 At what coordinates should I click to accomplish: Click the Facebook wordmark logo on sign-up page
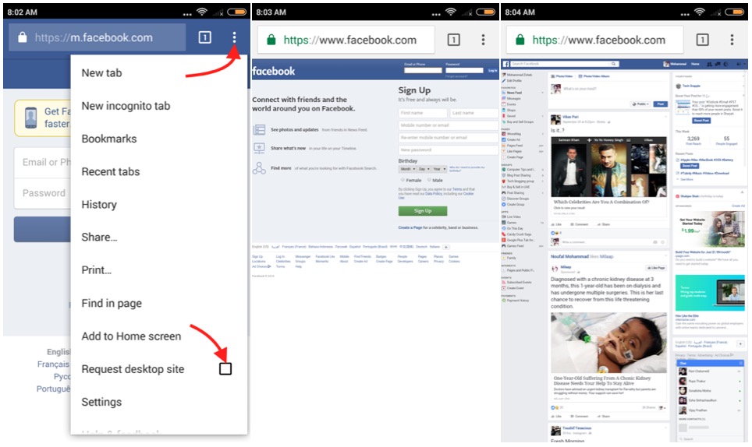pyautogui.click(x=274, y=71)
